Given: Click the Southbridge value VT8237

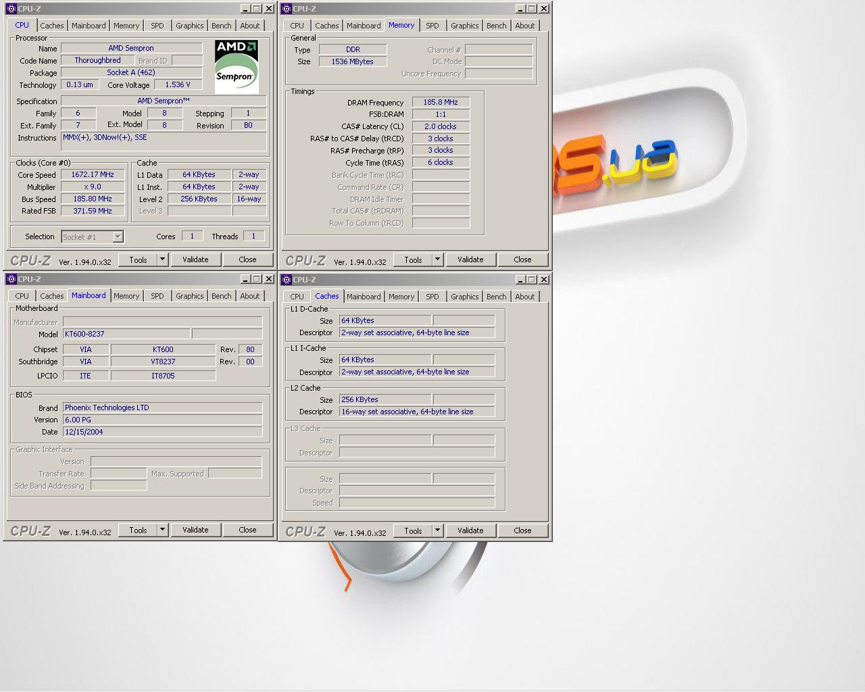Looking at the screenshot, I should [163, 362].
